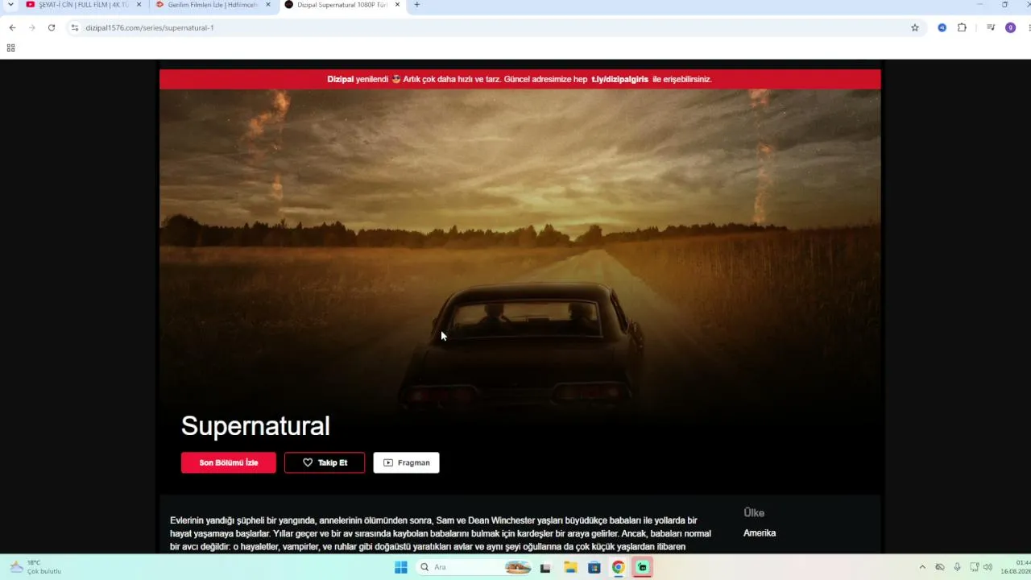Select the Supernatural series title
1031x580 pixels.
[255, 425]
